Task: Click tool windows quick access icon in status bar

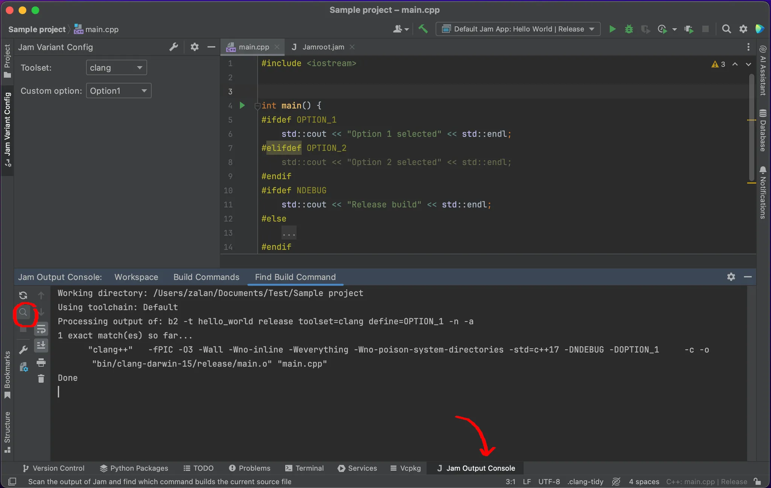Action: pyautogui.click(x=12, y=482)
